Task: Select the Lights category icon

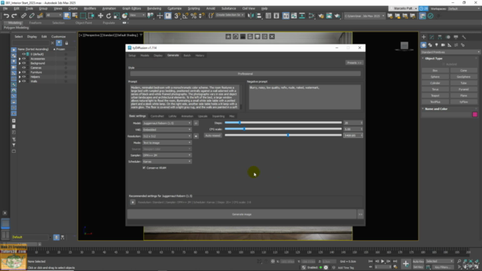Action: [437, 45]
